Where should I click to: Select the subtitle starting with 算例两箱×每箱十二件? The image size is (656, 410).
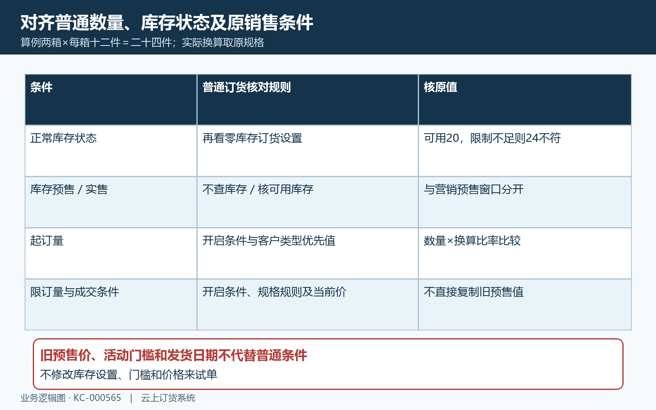pyautogui.click(x=142, y=43)
